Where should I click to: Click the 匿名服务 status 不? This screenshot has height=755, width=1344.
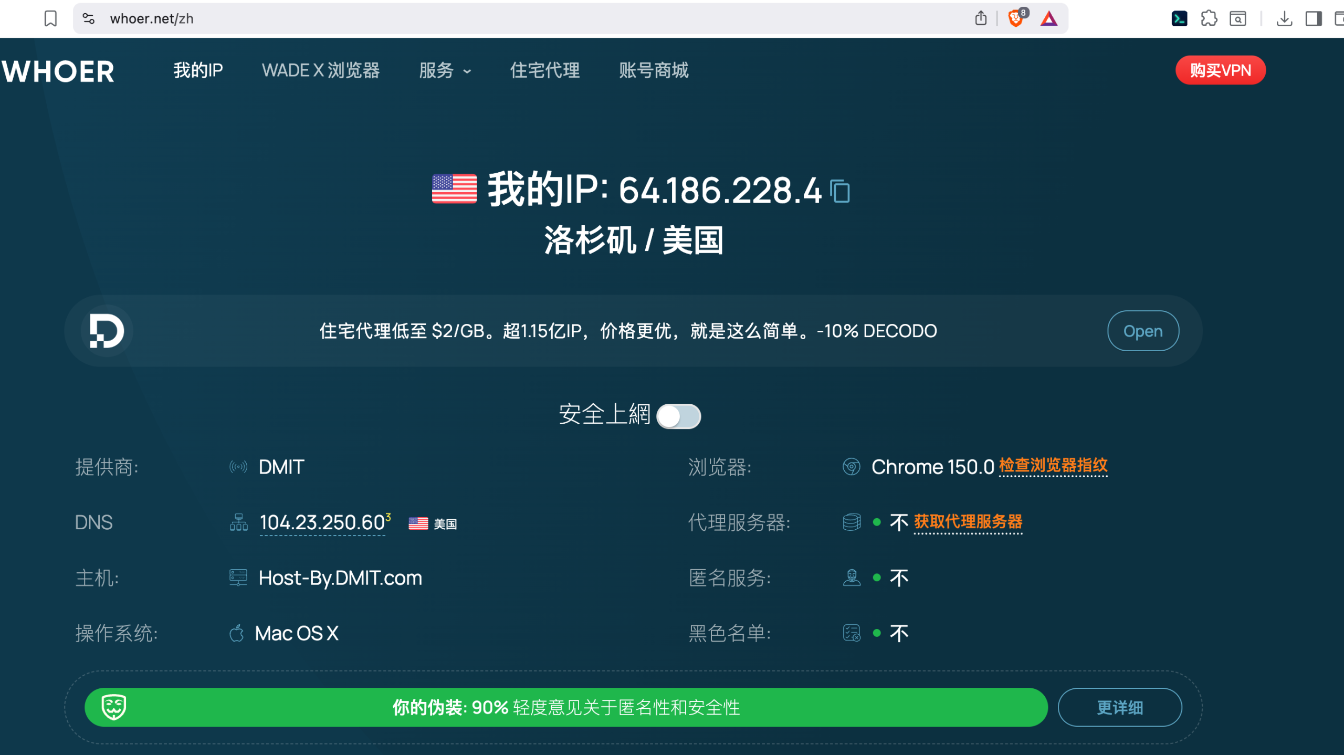pos(899,578)
